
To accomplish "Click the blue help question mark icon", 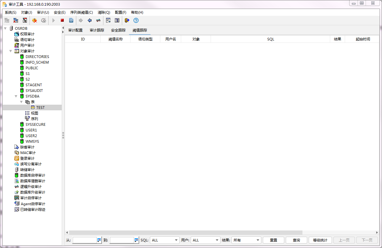I will [x=136, y=21].
